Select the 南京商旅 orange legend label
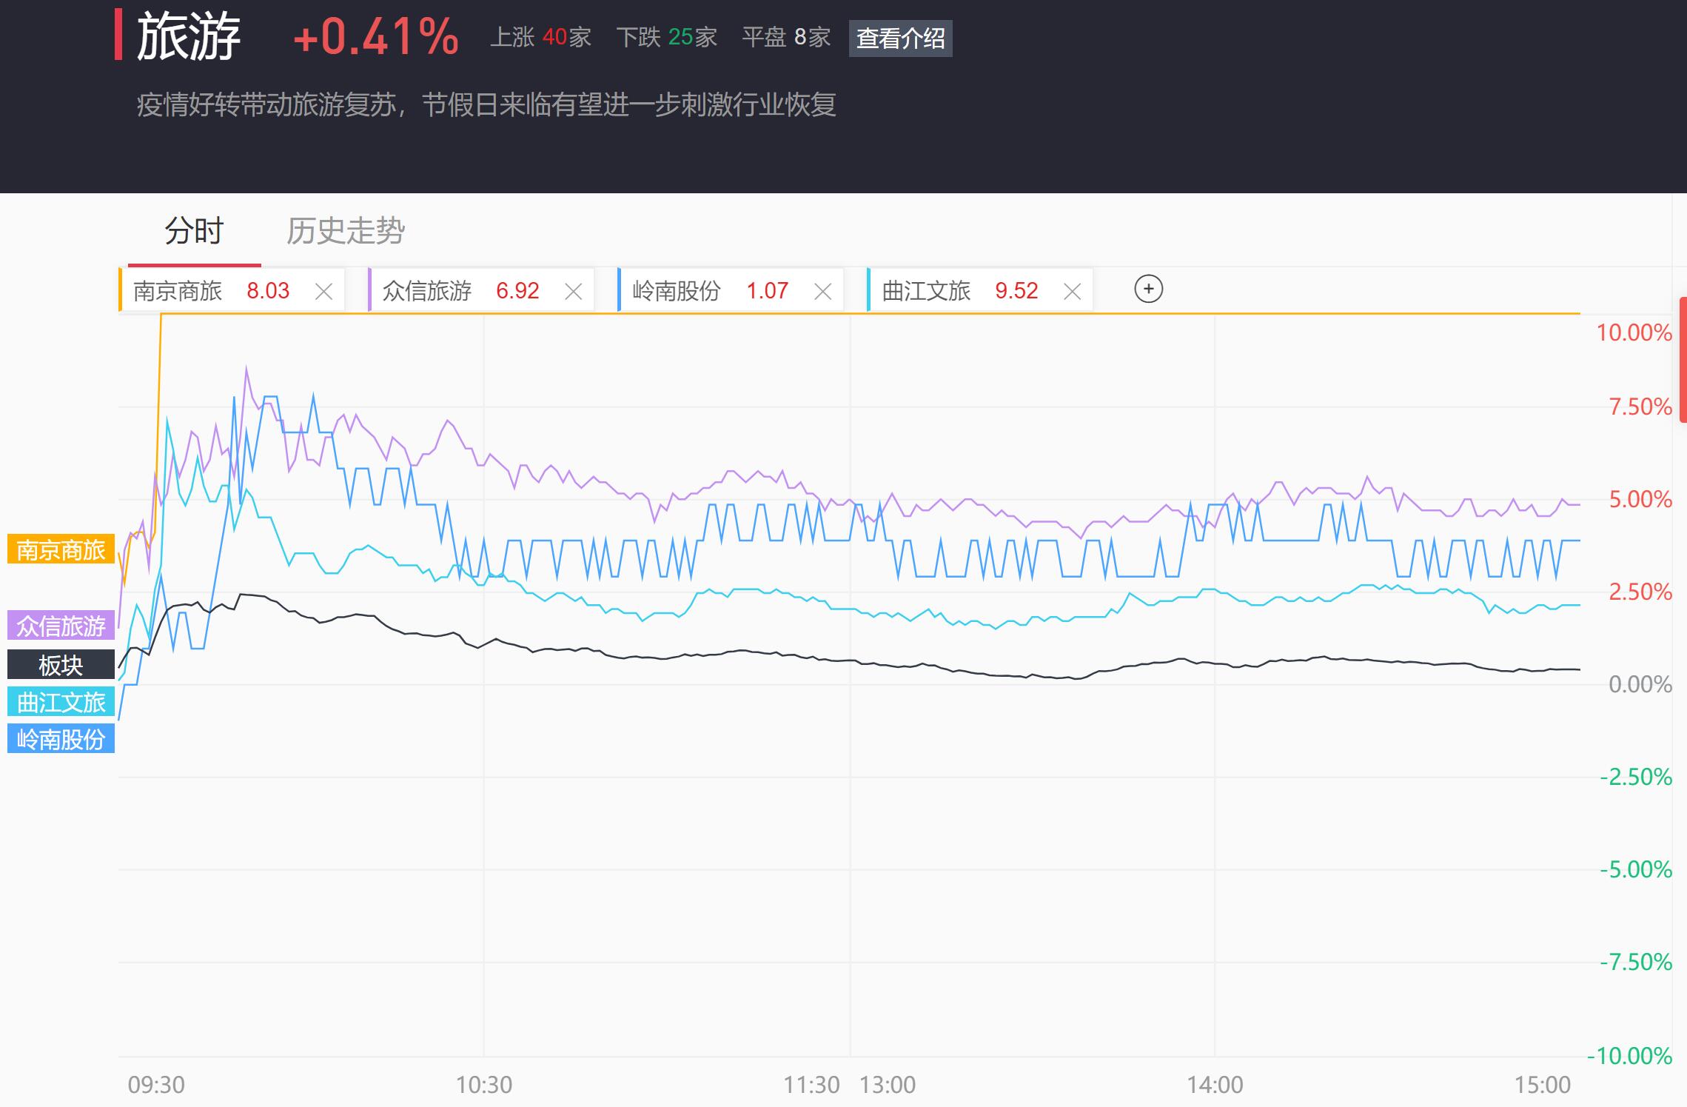 click(61, 549)
